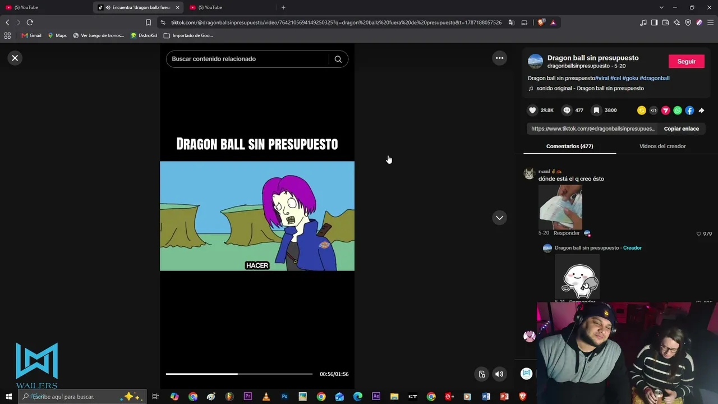Open more share options arrow
The width and height of the screenshot is (718, 404).
tap(701, 110)
